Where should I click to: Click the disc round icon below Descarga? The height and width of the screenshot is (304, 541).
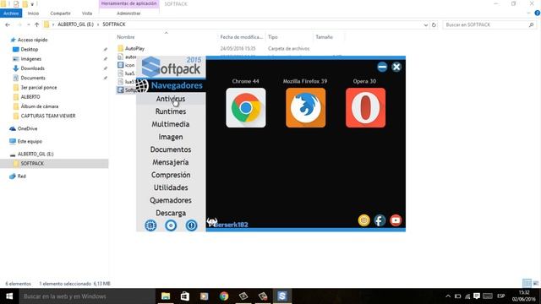(171, 225)
